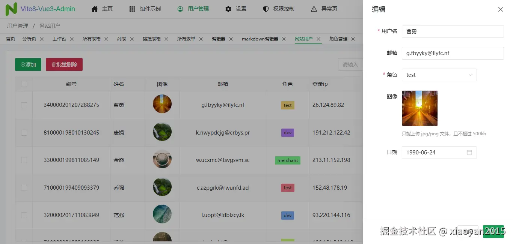Click the 编号 column header
The height and width of the screenshot is (244, 513).
tap(71, 84)
